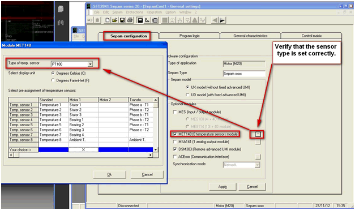355x210 pixels.
Task: Click Cancel next to the Apply button
Action: [252, 187]
